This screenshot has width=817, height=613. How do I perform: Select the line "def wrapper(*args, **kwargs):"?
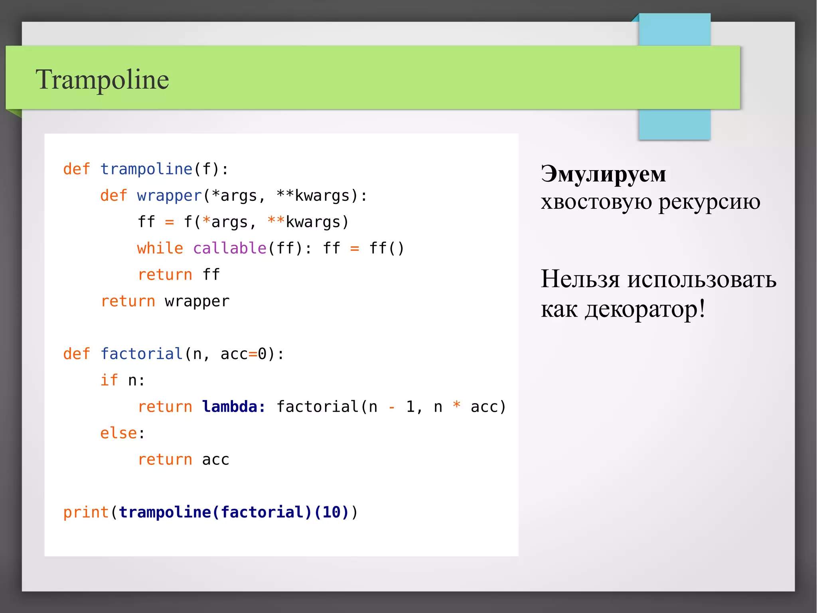click(234, 196)
